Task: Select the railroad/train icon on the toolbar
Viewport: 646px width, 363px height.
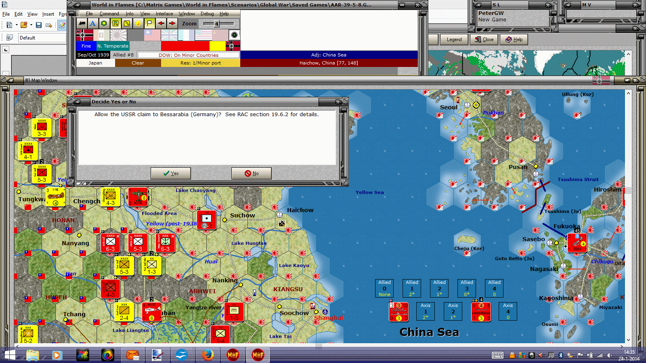Action: point(82,24)
